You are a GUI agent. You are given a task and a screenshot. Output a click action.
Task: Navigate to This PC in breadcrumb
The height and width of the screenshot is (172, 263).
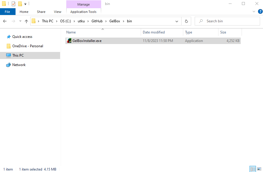47,21
